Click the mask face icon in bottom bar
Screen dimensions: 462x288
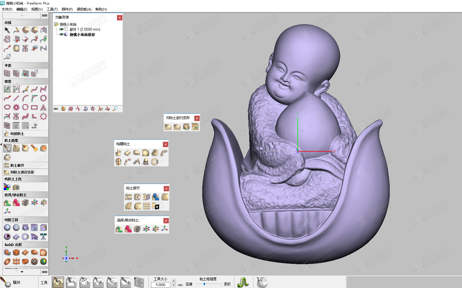tap(262, 282)
